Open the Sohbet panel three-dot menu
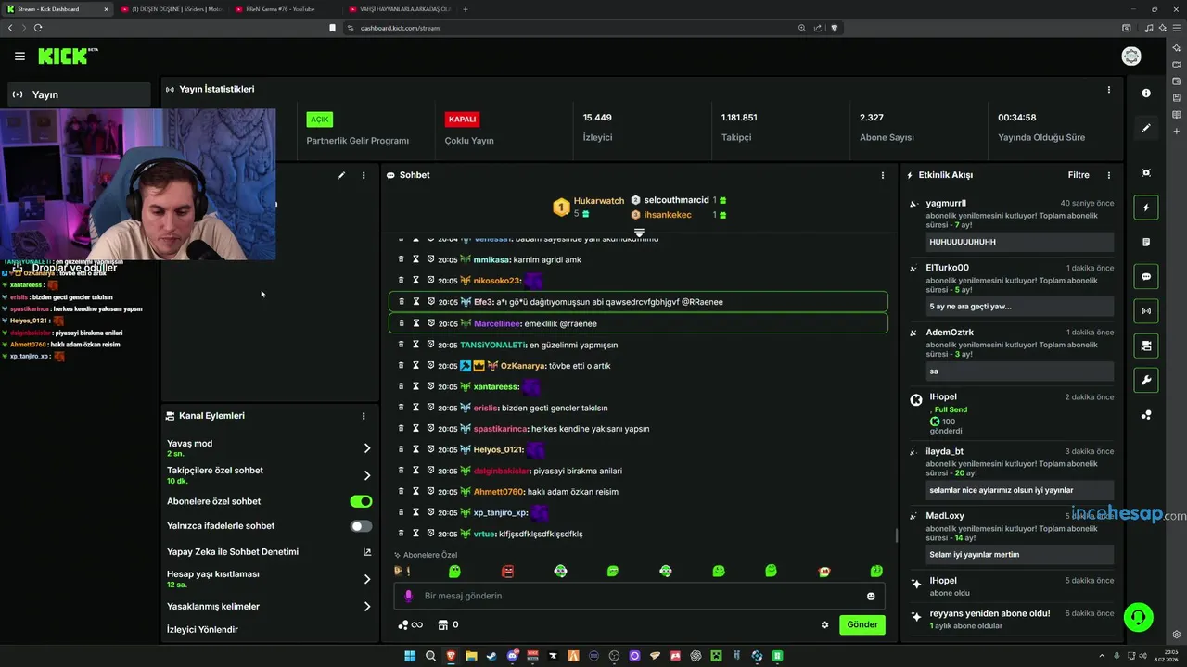This screenshot has width=1187, height=667. [882, 175]
